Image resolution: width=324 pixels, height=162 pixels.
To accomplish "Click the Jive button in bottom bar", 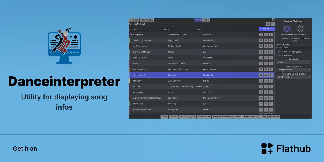I will click(193, 117).
